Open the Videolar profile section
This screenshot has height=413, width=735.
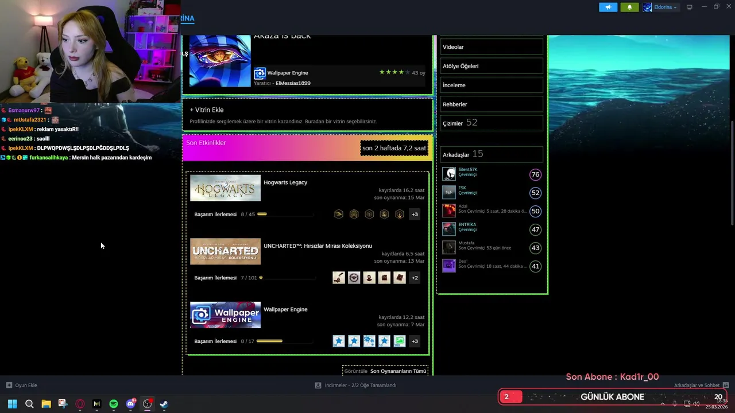click(x=492, y=47)
